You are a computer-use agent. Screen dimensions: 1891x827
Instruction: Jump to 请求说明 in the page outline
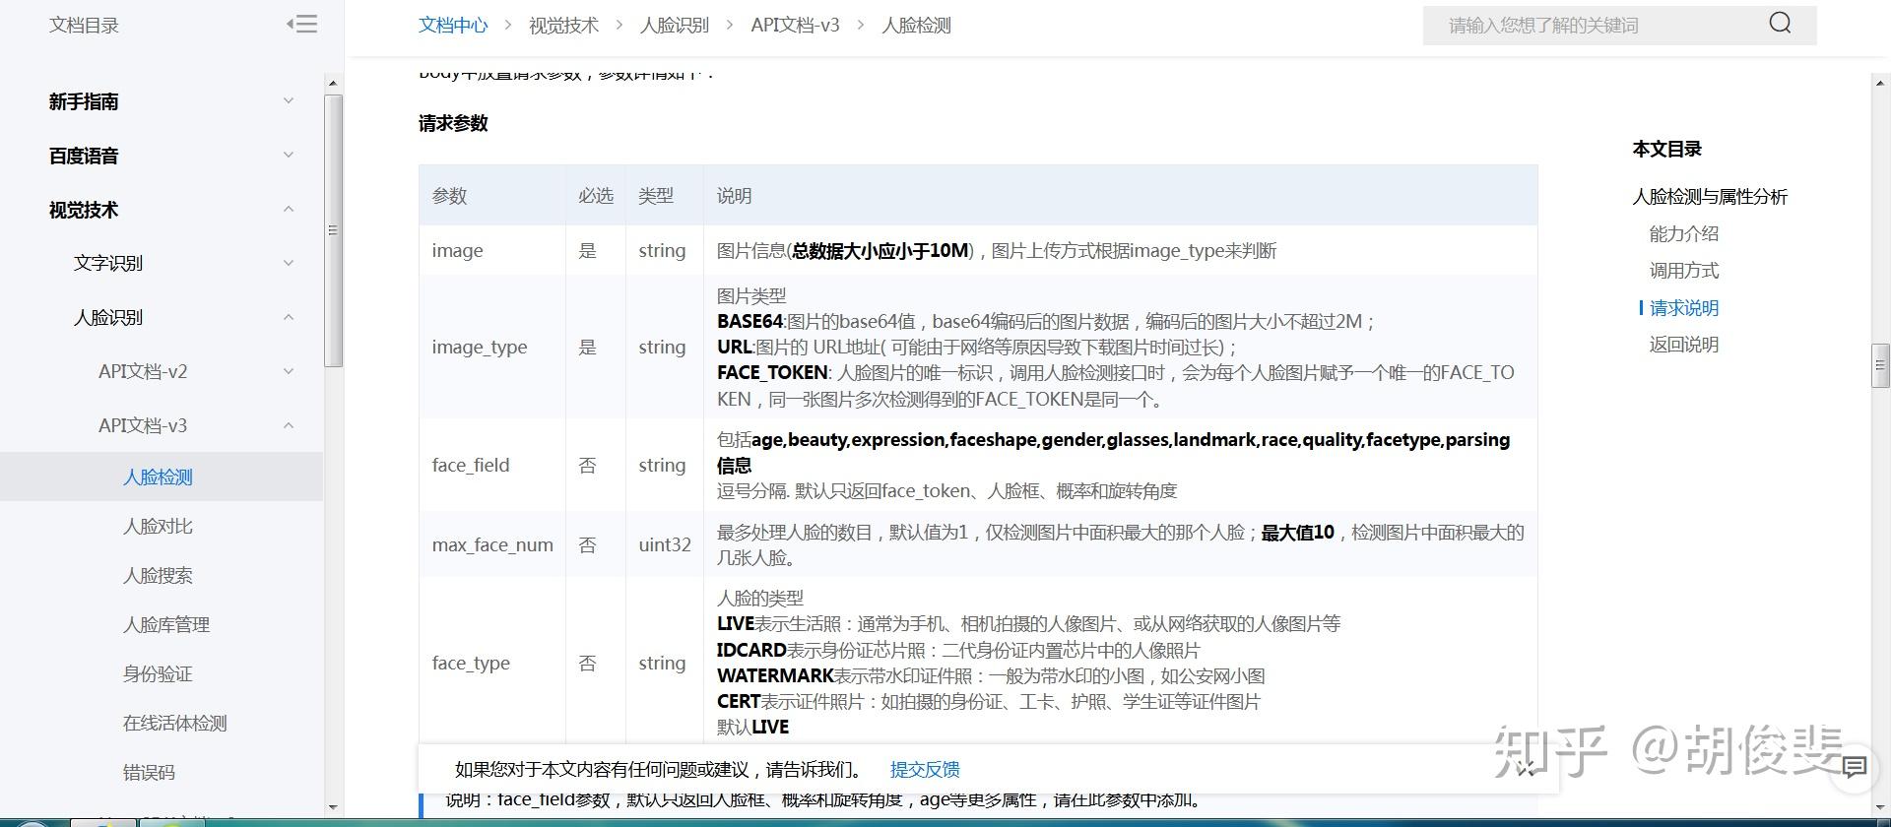[x=1684, y=307]
